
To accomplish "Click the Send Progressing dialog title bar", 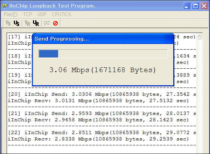I will 103,39.
